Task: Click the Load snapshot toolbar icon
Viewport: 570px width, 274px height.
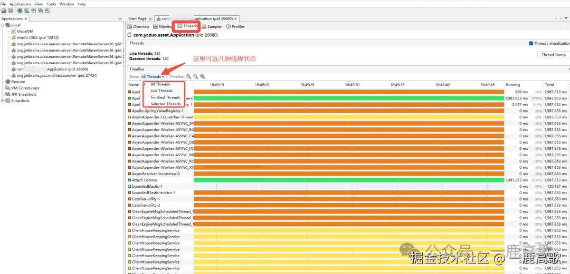Action: click(x=4, y=11)
